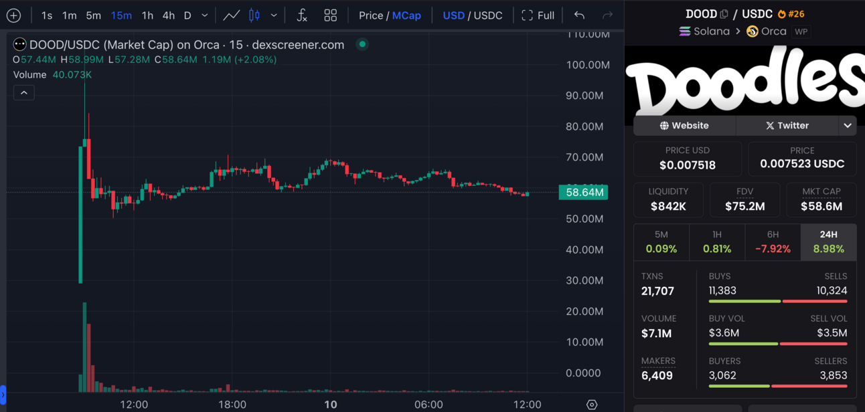Image resolution: width=865 pixels, height=412 pixels.
Task: Switch chart to Price mode
Action: pos(371,15)
